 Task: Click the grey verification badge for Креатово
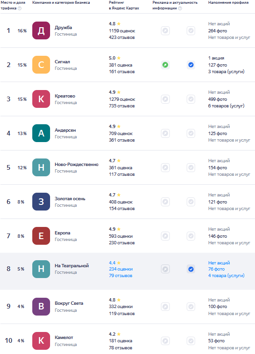[x=191, y=99]
